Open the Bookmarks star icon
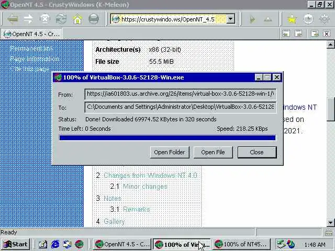 click(292, 19)
